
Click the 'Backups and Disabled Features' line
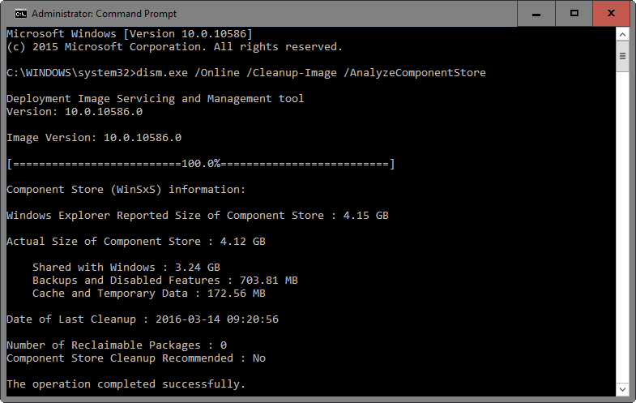point(165,281)
